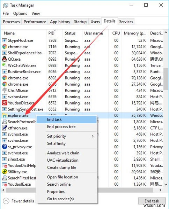169x209 pixels.
Task: Choose Open file location
Action: (67, 177)
